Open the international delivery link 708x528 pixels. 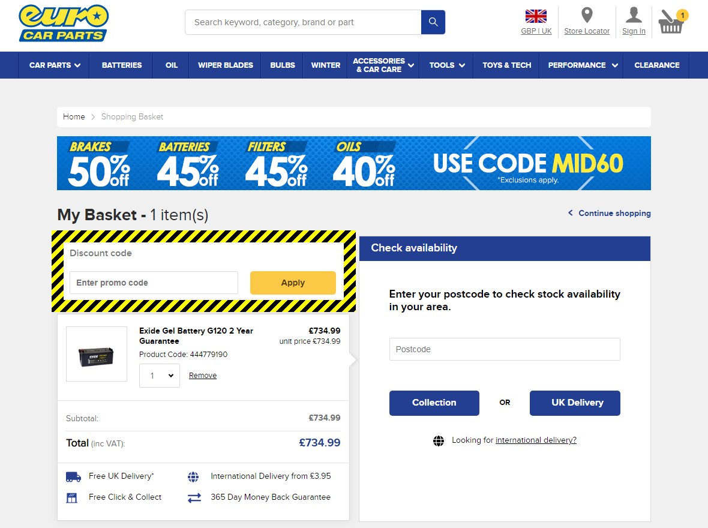coord(535,440)
